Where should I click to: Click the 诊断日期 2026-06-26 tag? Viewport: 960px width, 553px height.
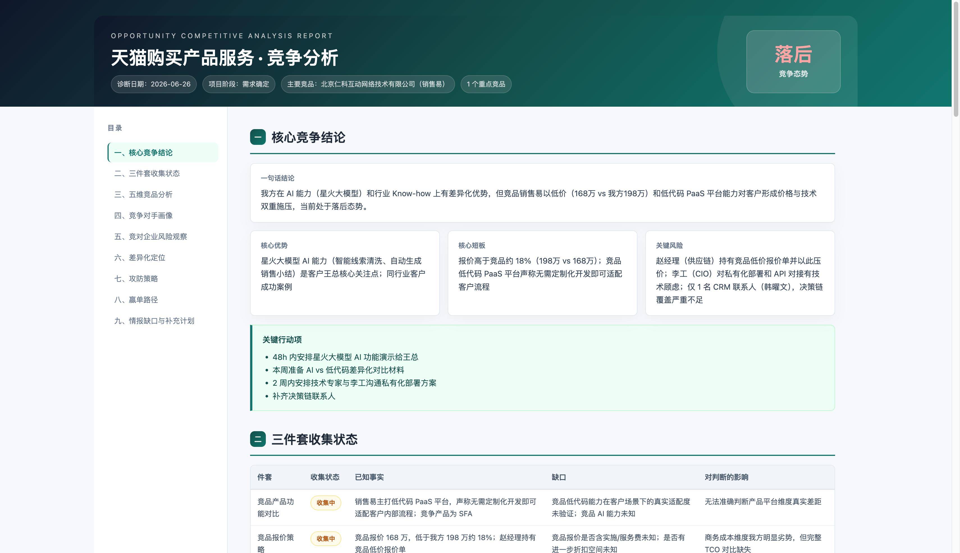pos(154,84)
